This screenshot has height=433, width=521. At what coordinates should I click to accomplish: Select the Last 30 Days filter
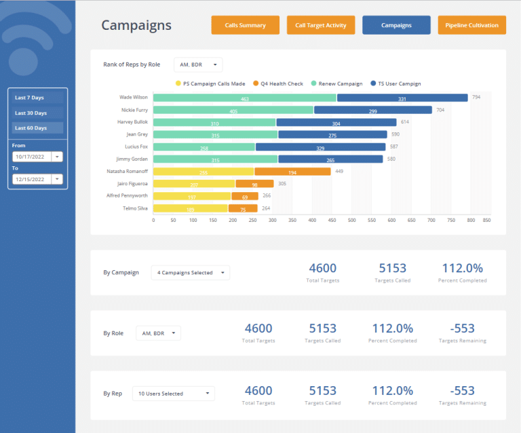(x=37, y=113)
